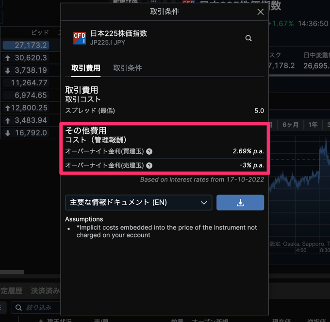Click the search magnifier icon beside JP225.I
Image resolution: width=330 pixels, height=322 pixels.
248,38
